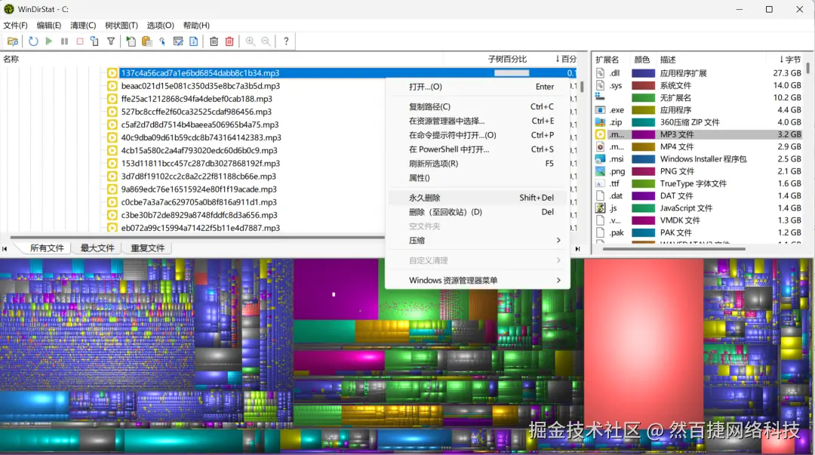815x455 pixels.
Task: Click the purple color swatch for MP3 文件
Action: [x=643, y=134]
